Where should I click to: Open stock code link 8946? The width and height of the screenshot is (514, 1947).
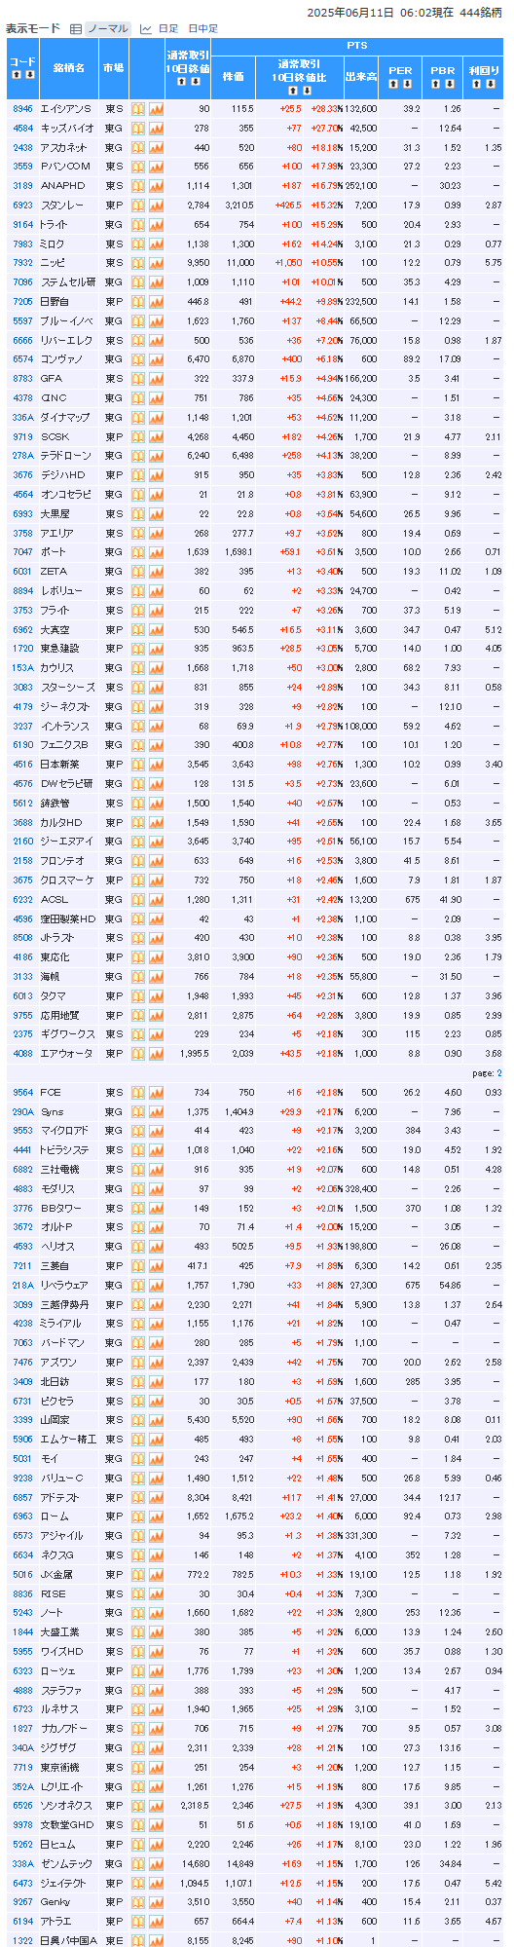(22, 109)
